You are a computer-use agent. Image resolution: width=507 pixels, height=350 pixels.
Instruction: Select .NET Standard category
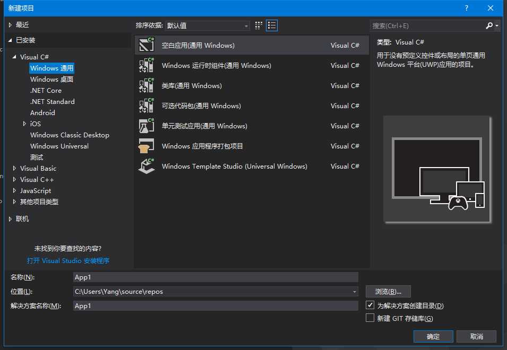pos(53,101)
